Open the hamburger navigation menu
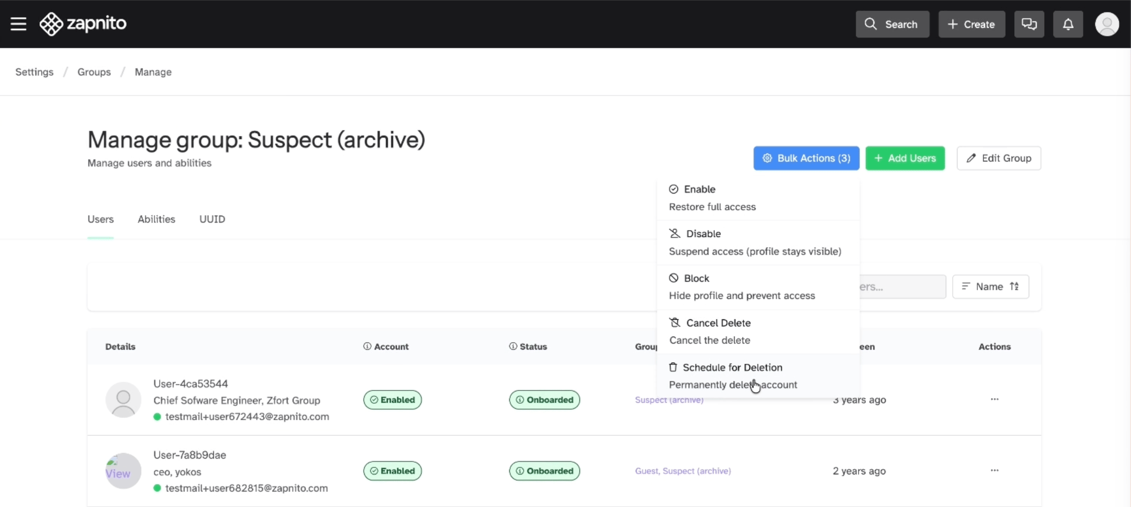Viewport: 1131px width, 507px height. (x=18, y=24)
